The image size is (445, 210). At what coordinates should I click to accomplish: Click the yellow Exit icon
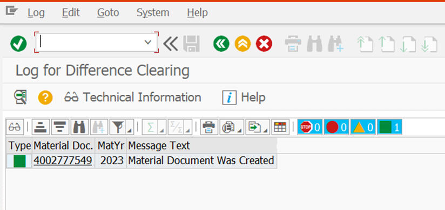point(242,44)
